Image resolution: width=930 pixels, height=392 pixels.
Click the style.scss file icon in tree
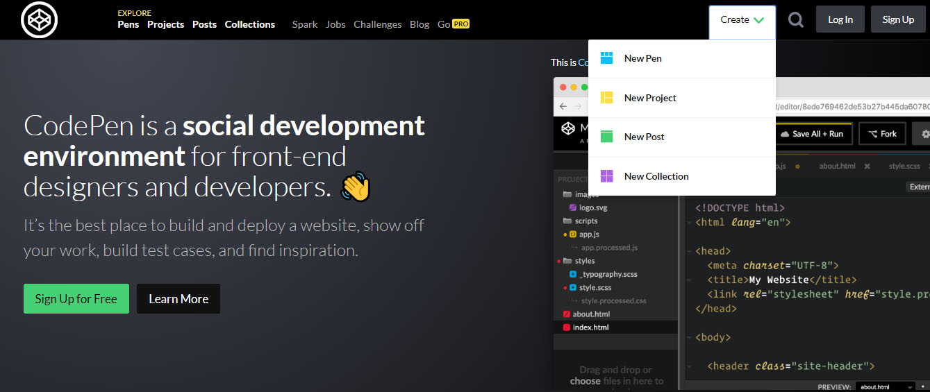pos(573,287)
